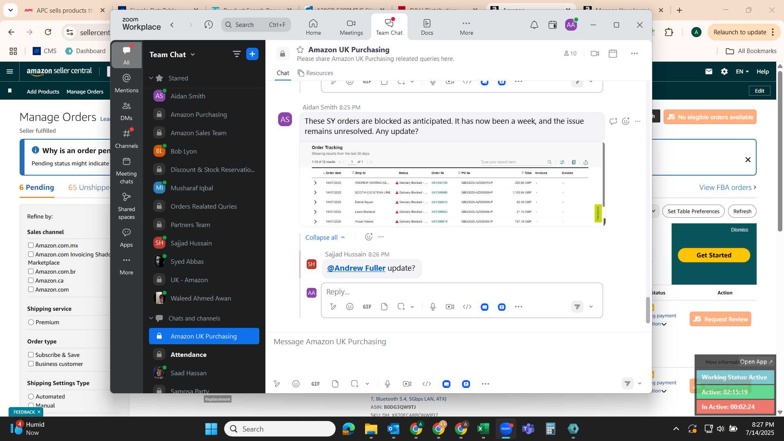Click the microphone in reply toolbar
Image resolution: width=784 pixels, height=441 pixels.
coord(433,307)
